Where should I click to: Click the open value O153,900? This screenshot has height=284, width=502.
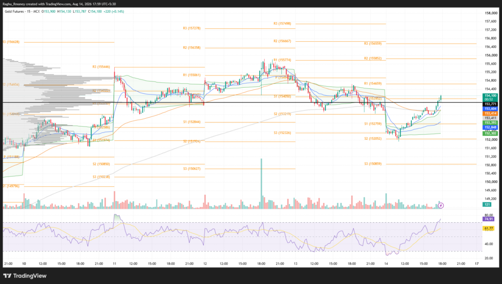click(49, 11)
